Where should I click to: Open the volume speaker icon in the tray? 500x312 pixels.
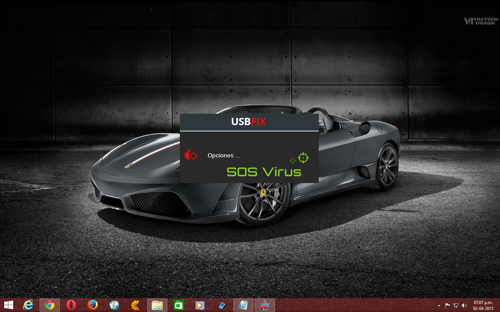tap(464, 305)
